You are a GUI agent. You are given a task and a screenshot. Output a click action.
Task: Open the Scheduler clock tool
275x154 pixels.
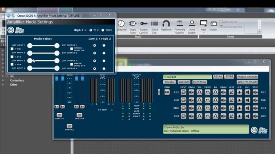(121, 26)
